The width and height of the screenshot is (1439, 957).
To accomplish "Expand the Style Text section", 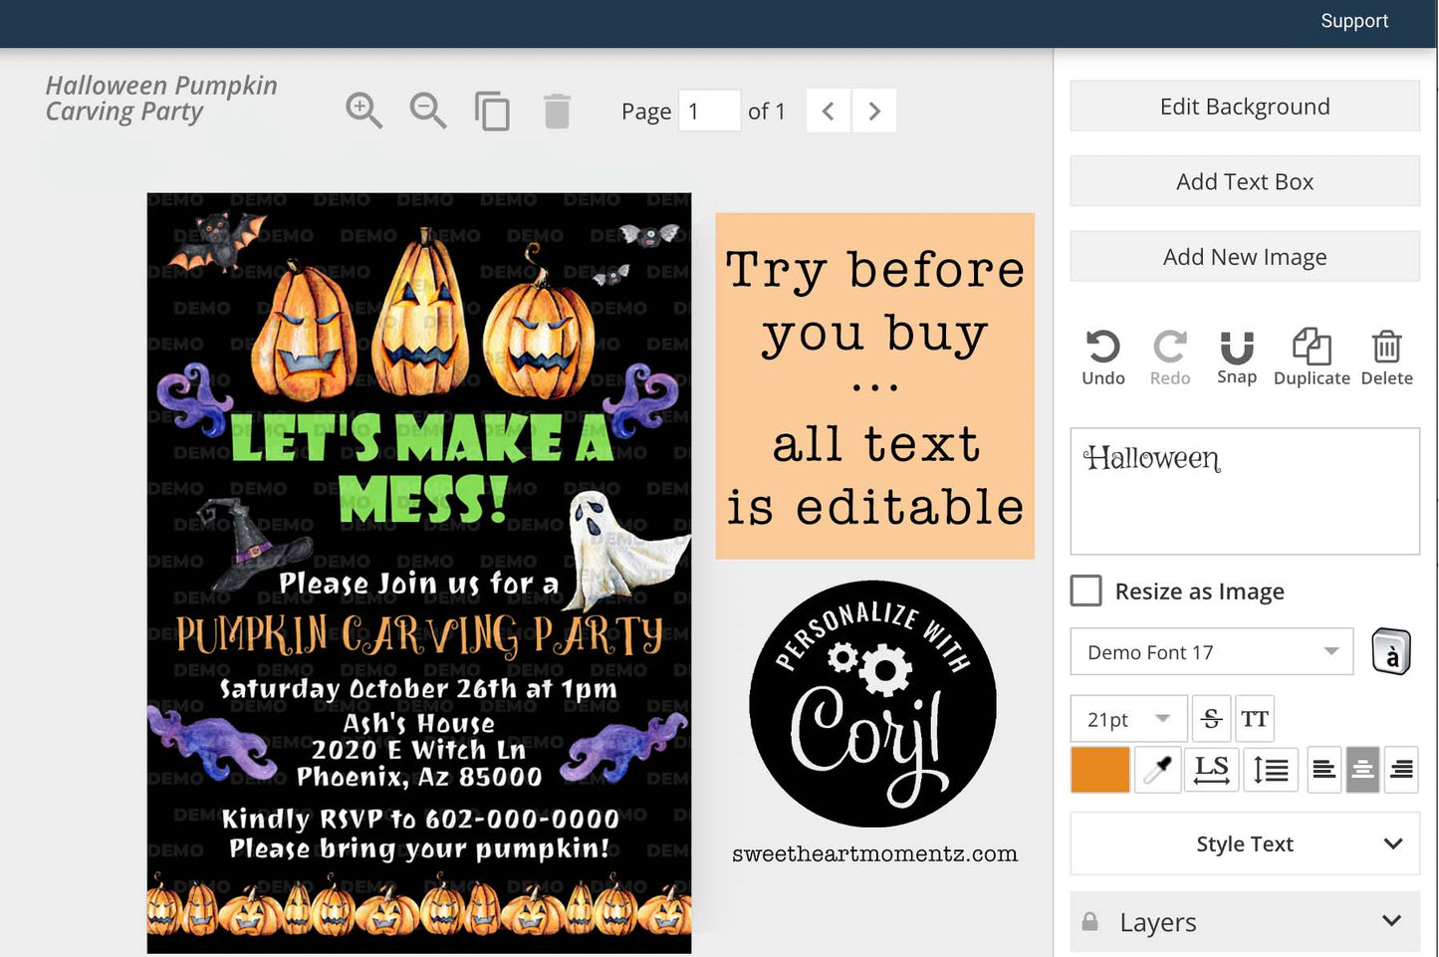I will pos(1245,843).
